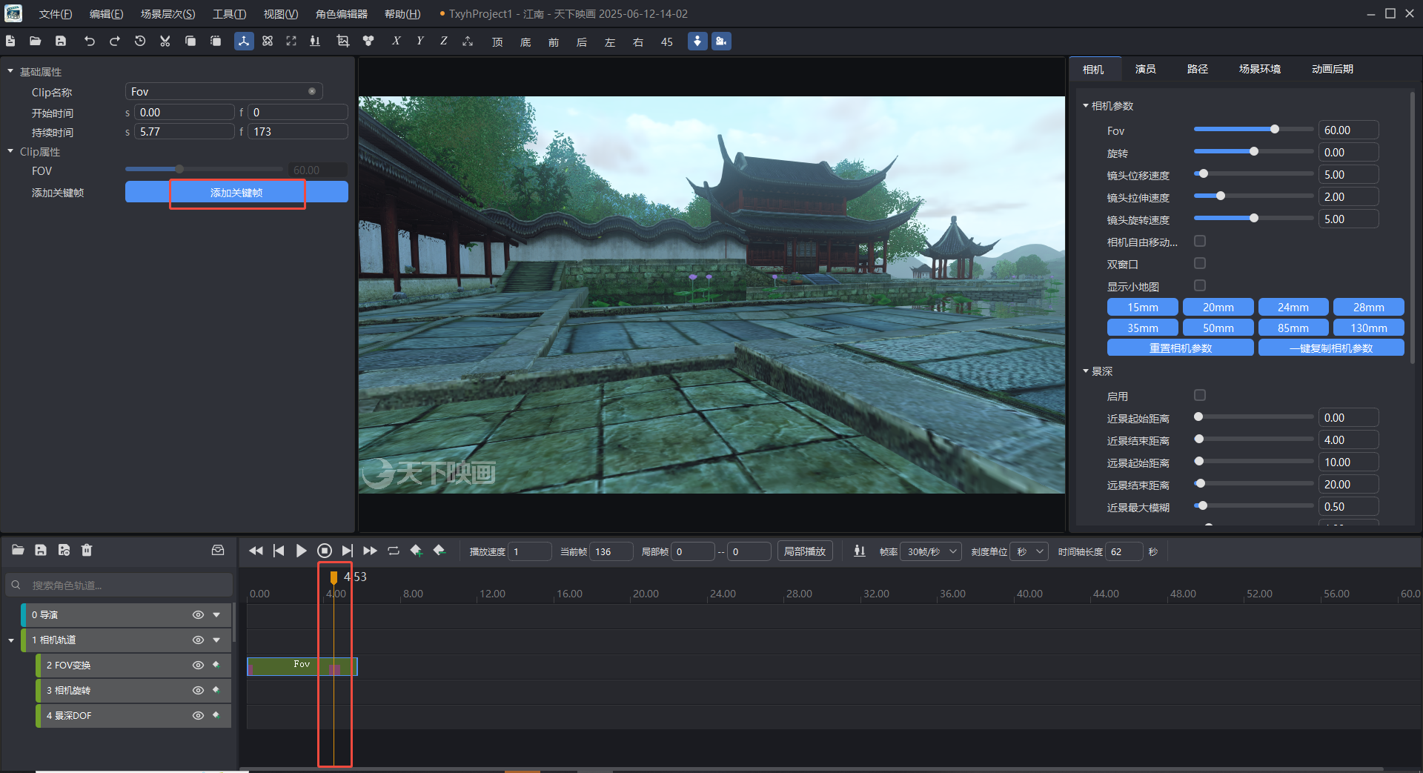This screenshot has width=1423, height=773.
Task: Set the view to top (顶)
Action: (x=497, y=42)
